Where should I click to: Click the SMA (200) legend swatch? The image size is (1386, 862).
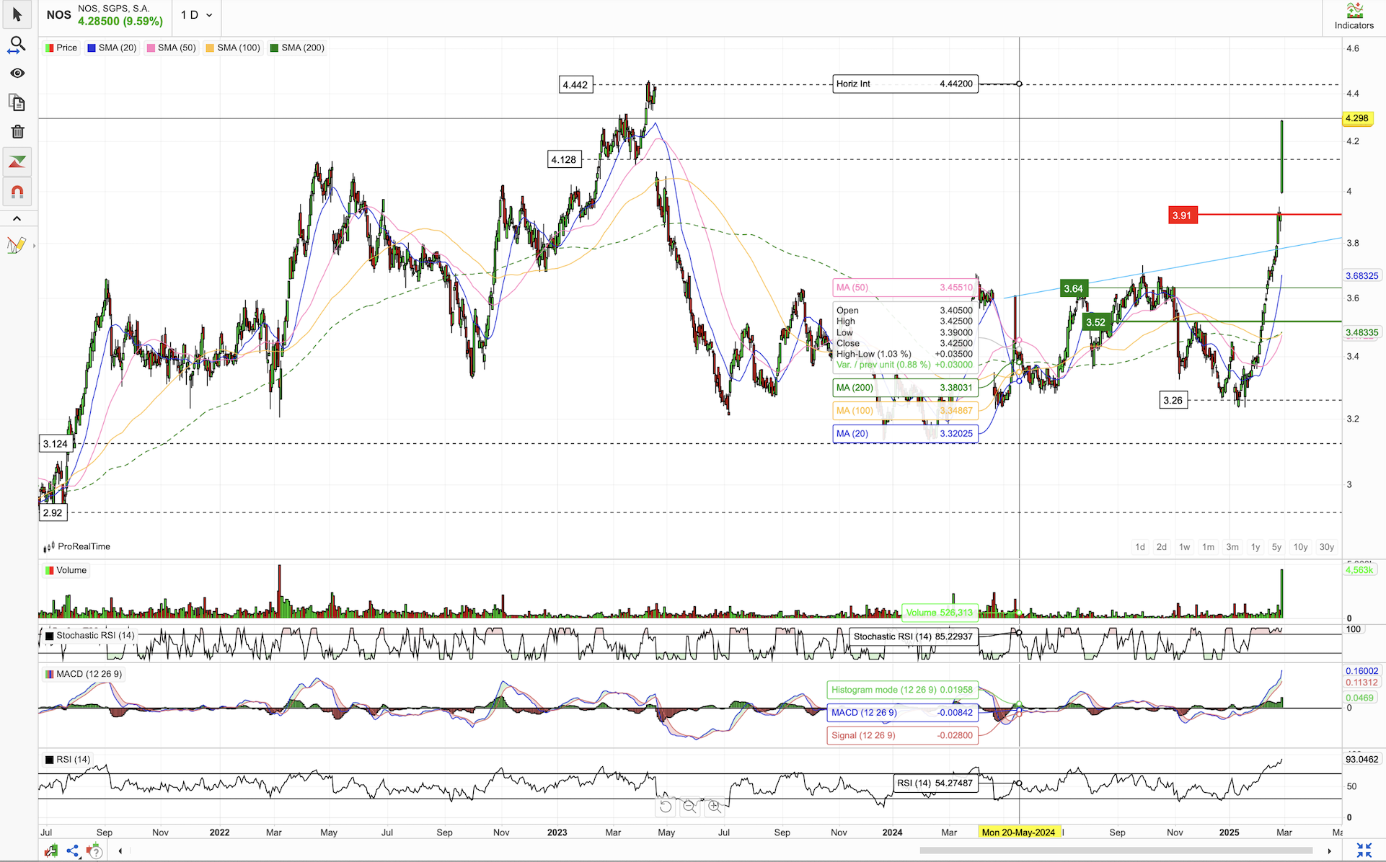click(x=275, y=48)
